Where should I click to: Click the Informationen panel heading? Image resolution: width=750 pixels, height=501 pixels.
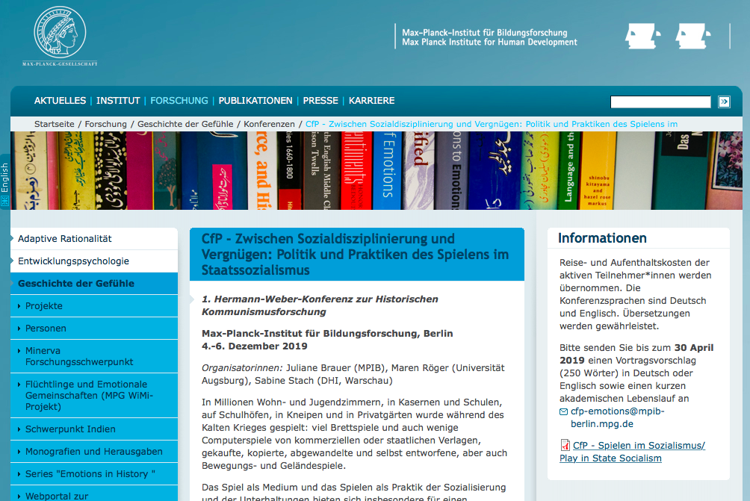(602, 238)
